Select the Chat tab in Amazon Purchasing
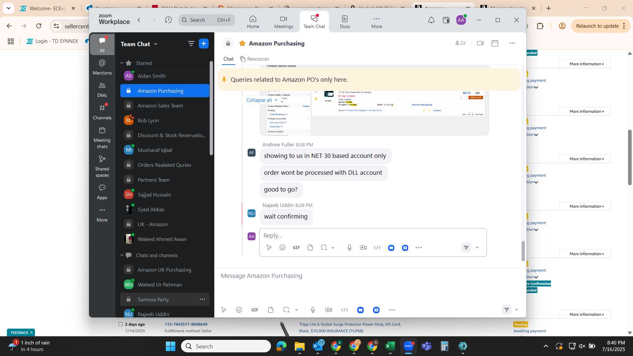 (x=228, y=59)
